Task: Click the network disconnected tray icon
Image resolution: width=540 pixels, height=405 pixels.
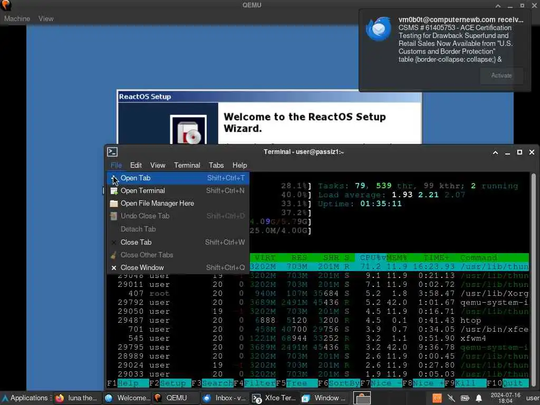Action: pos(451,399)
